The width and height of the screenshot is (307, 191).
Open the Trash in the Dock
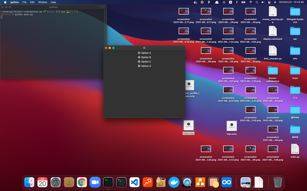point(278,182)
